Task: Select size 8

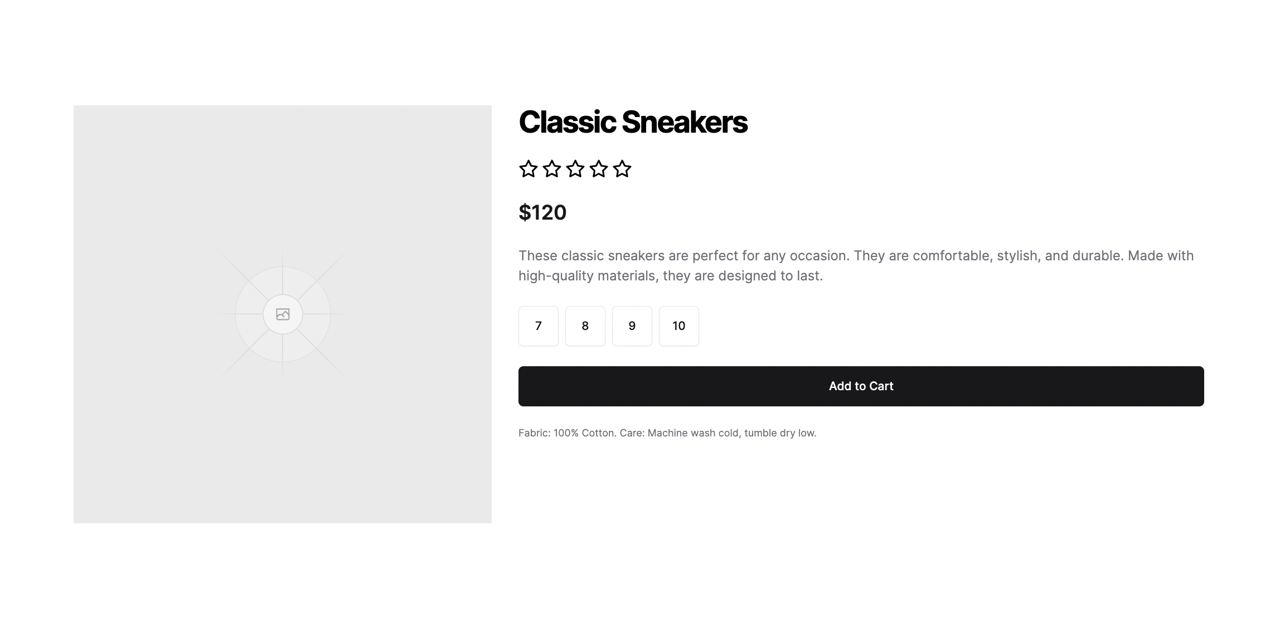Action: click(x=585, y=326)
